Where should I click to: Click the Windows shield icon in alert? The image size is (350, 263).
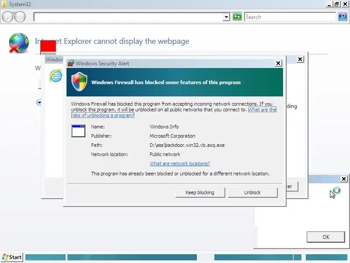[79, 82]
